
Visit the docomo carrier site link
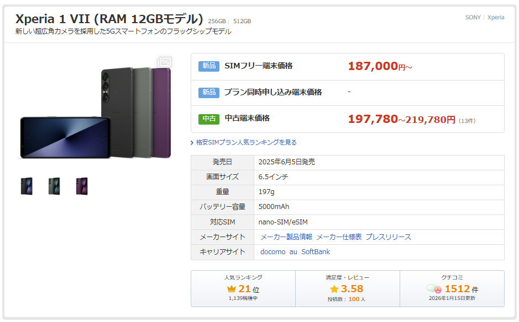pyautogui.click(x=272, y=251)
